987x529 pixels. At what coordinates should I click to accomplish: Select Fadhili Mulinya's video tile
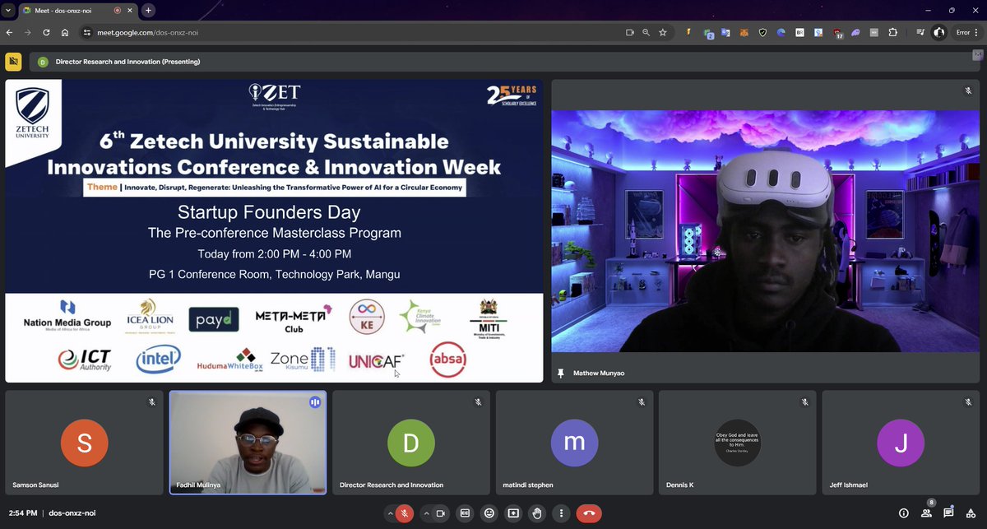248,443
